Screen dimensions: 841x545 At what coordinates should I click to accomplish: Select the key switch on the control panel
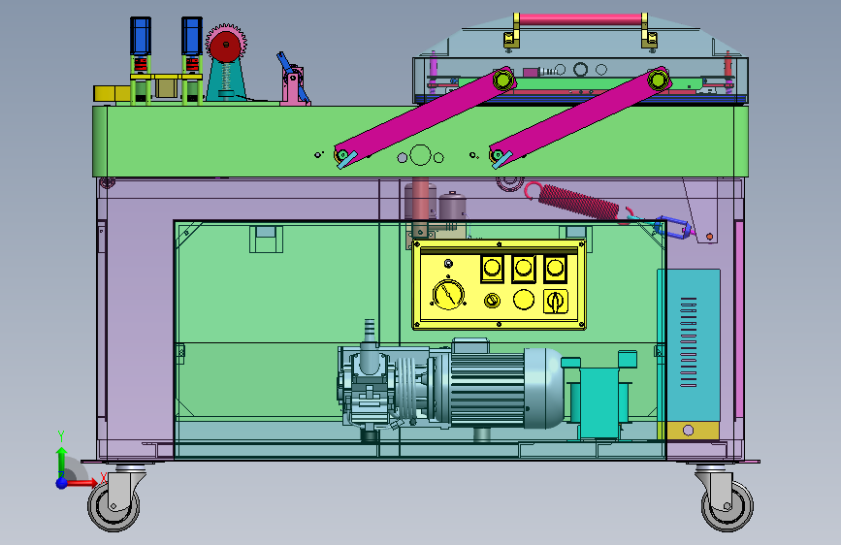pyautogui.click(x=492, y=300)
